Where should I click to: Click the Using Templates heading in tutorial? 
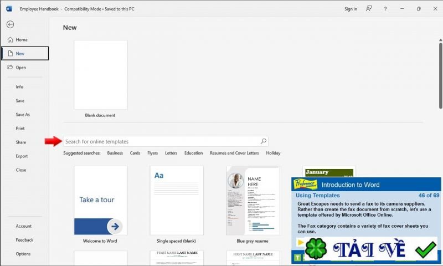317,195
